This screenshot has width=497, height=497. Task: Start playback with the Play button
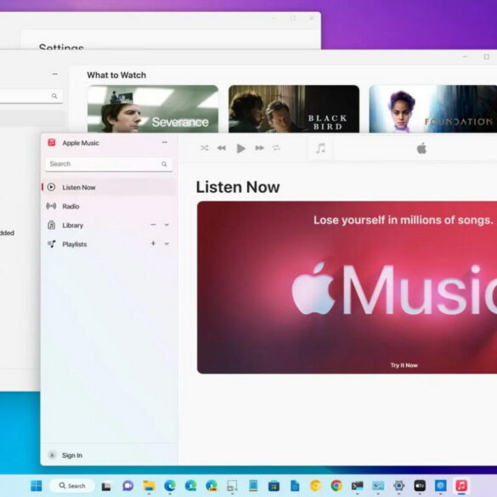[241, 148]
